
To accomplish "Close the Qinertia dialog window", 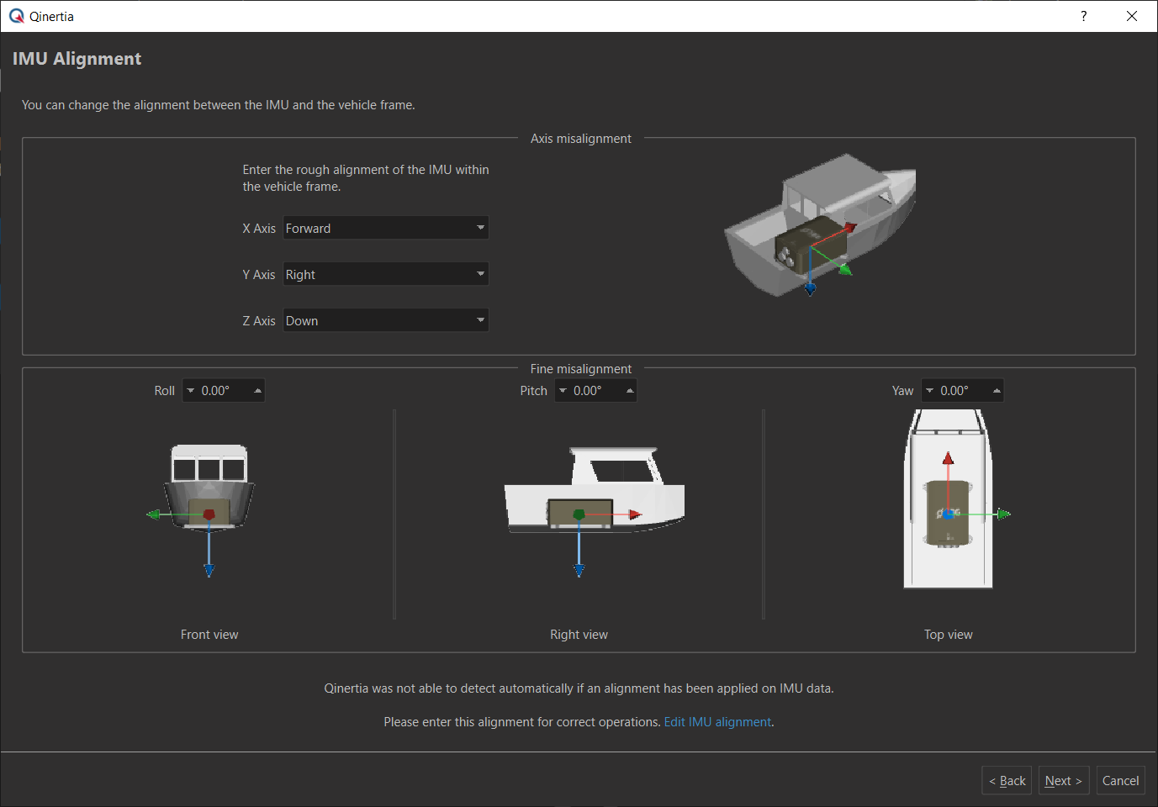I will tap(1132, 16).
